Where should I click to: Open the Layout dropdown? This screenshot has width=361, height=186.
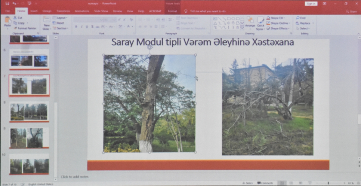point(60,18)
